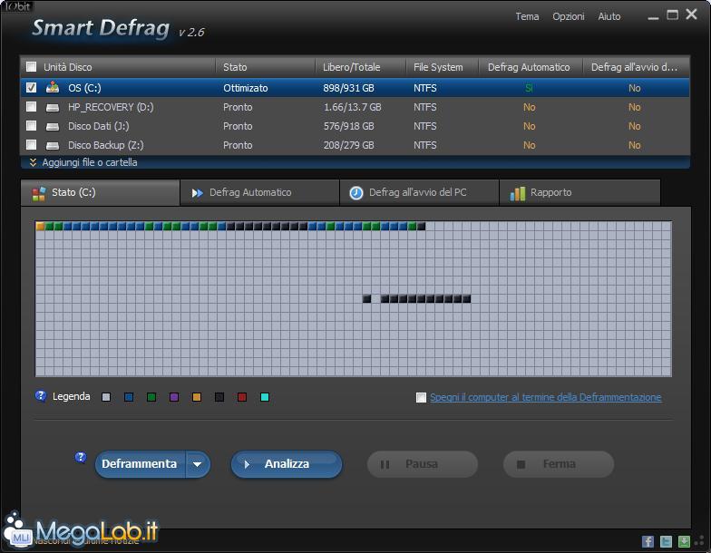Open the Twitter icon in bottom bar
Screen dimensions: 711x553
click(666, 541)
